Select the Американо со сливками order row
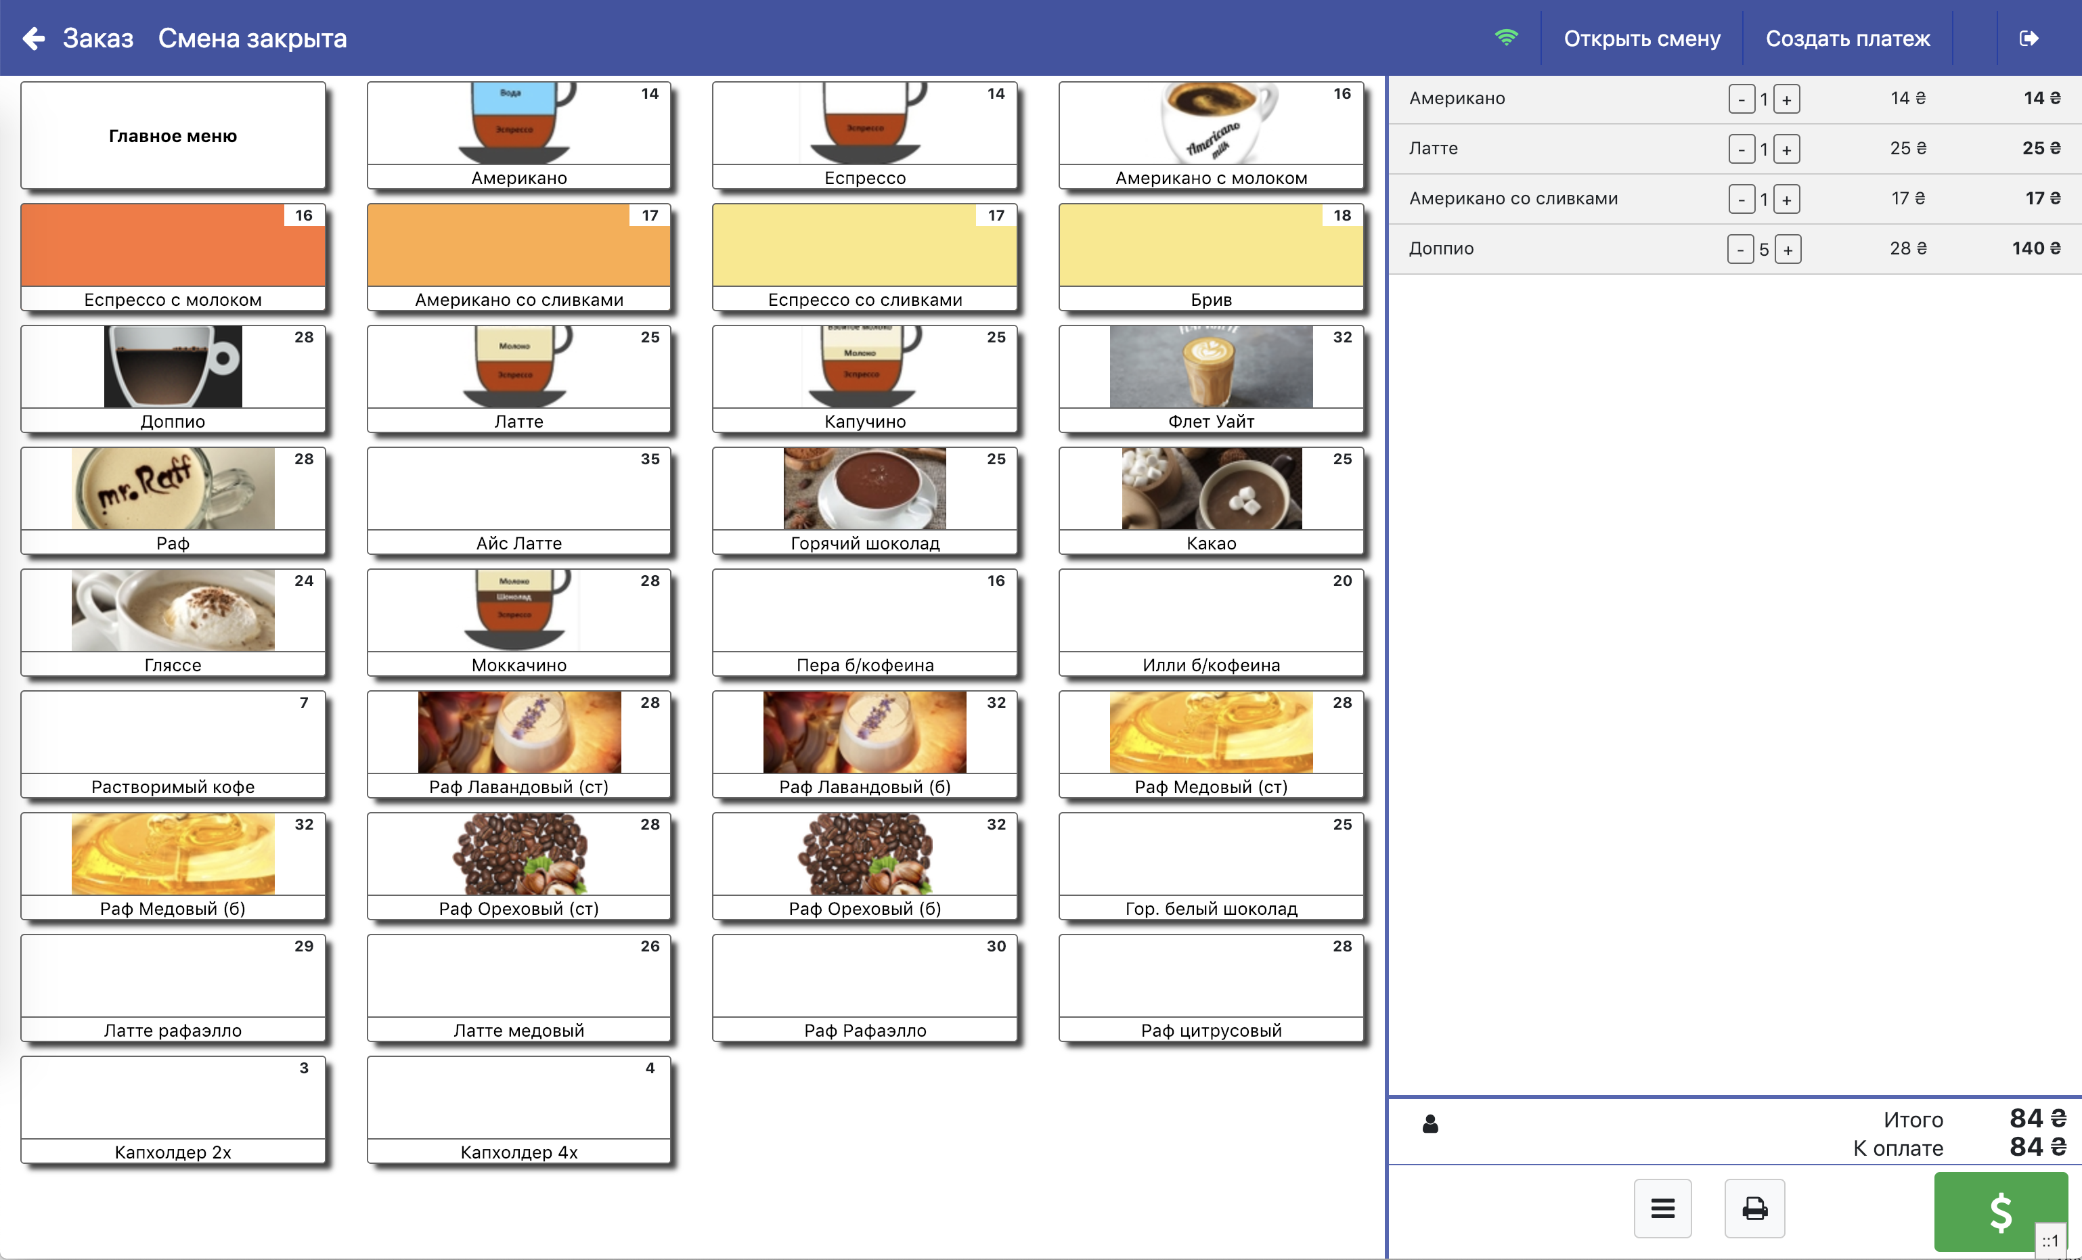Viewport: 2082px width, 1260px height. [x=1734, y=198]
